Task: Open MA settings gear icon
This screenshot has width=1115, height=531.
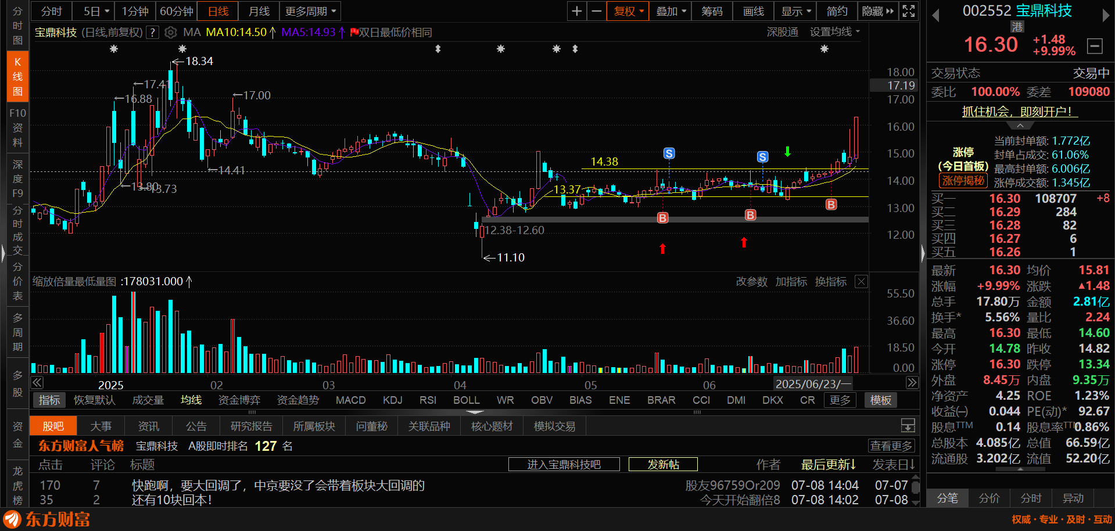Action: click(x=170, y=33)
